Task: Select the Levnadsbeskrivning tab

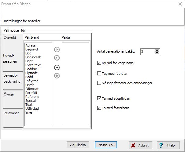Action: [13, 81]
